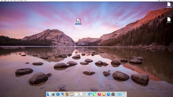The height and width of the screenshot is (97, 173).
Task: Open the Mail stamp icon in Dock
Action: tap(62, 94)
